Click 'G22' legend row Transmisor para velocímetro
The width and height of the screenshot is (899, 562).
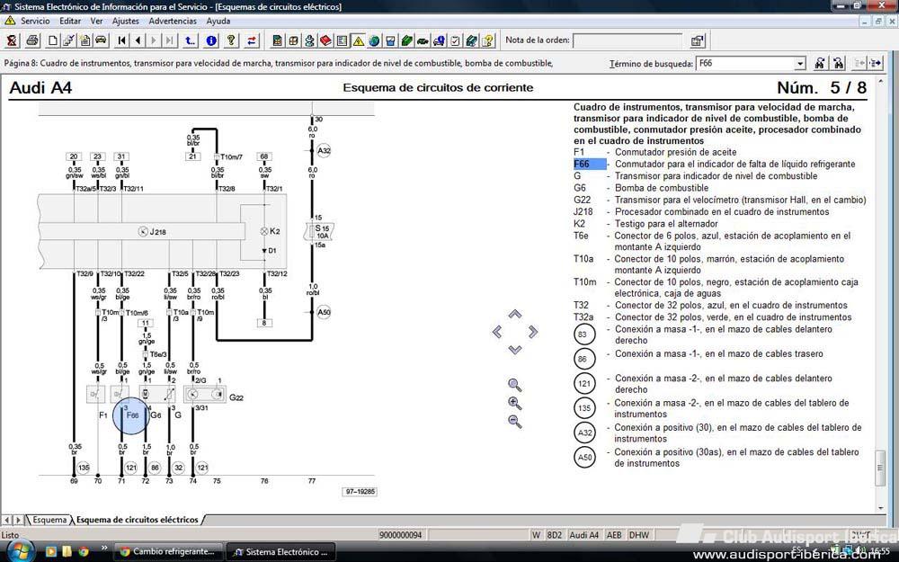[719, 201]
